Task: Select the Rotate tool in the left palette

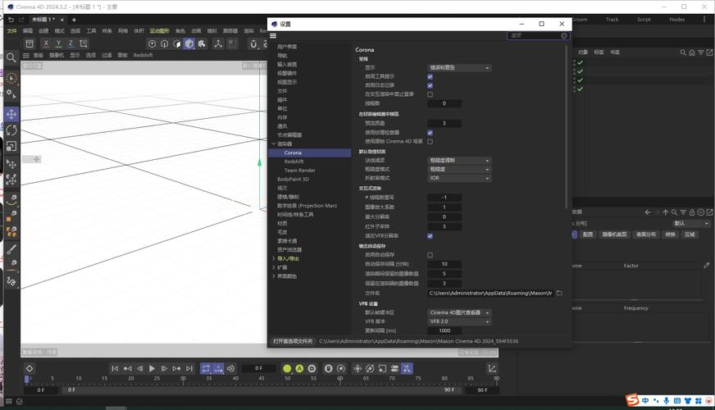Action: point(11,130)
